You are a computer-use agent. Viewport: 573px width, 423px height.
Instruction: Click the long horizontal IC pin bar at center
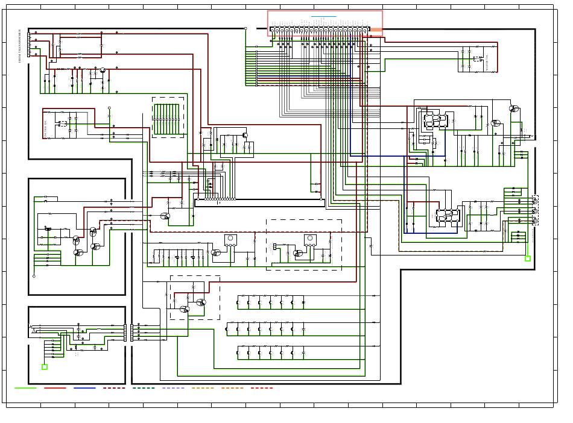259,203
